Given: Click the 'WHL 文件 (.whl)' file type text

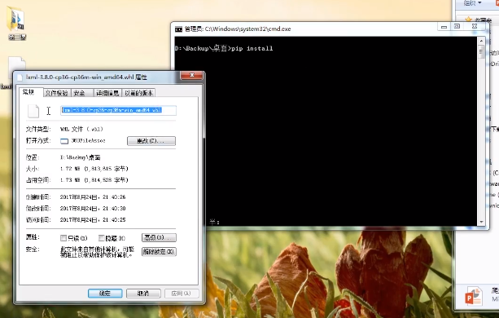Looking at the screenshot, I should click(x=81, y=129).
